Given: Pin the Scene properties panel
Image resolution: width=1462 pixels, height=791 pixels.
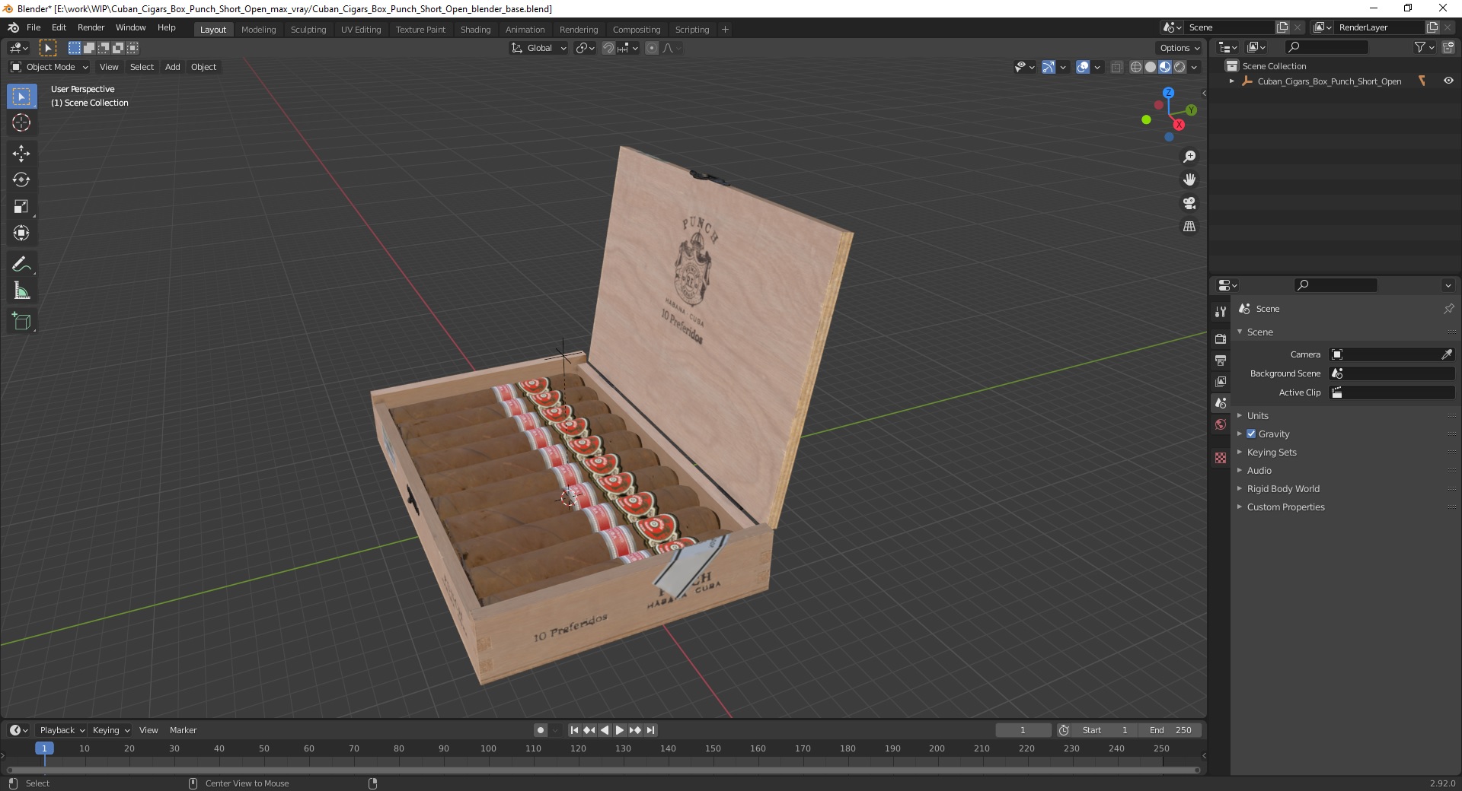Looking at the screenshot, I should pos(1448,309).
